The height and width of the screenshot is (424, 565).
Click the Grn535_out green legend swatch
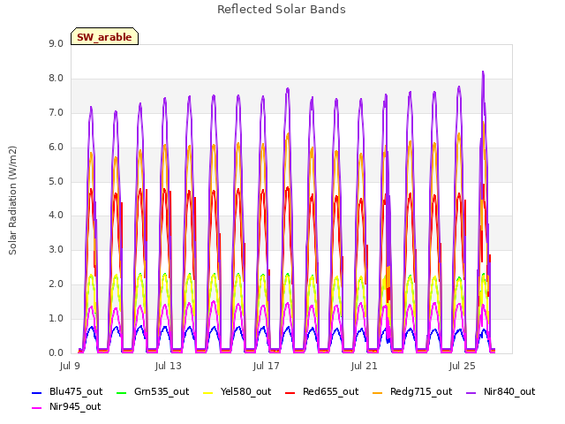(122, 392)
